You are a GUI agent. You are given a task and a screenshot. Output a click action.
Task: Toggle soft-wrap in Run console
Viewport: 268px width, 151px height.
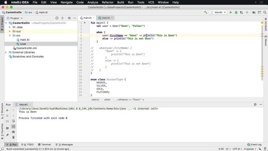point(13,121)
